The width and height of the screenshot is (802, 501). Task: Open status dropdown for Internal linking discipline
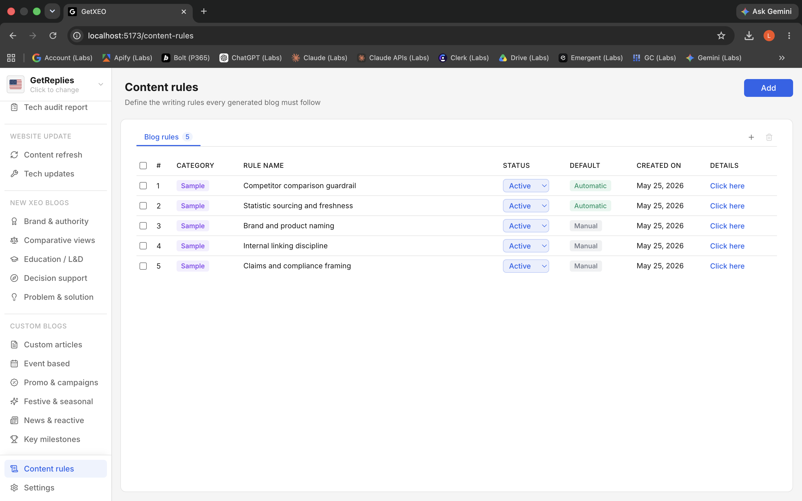tap(526, 246)
